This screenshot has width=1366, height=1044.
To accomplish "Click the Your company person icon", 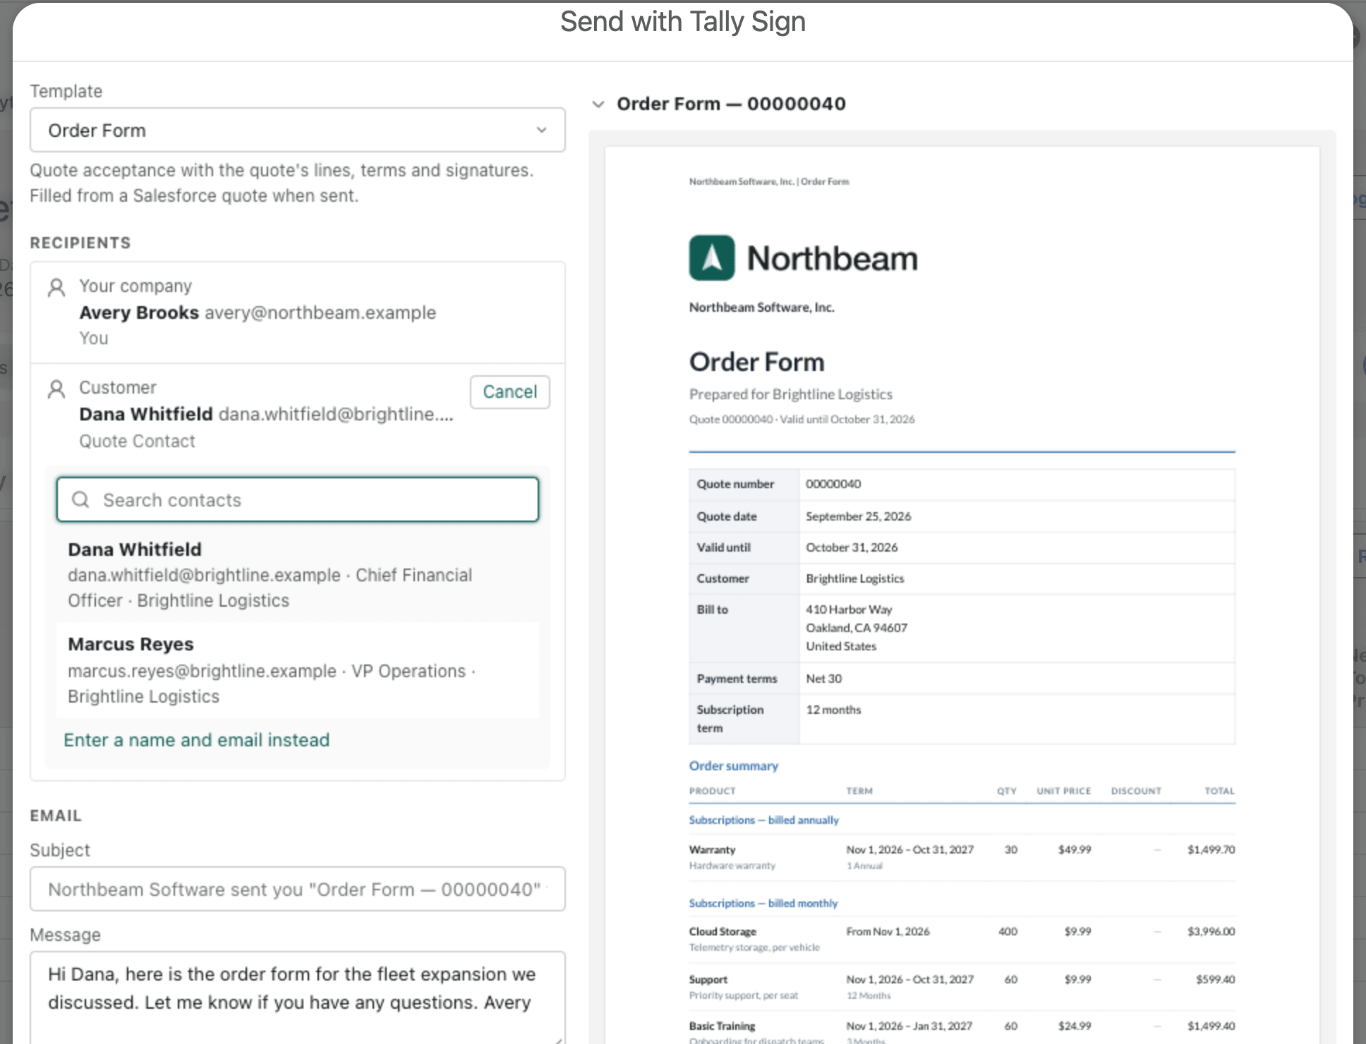I will (56, 287).
